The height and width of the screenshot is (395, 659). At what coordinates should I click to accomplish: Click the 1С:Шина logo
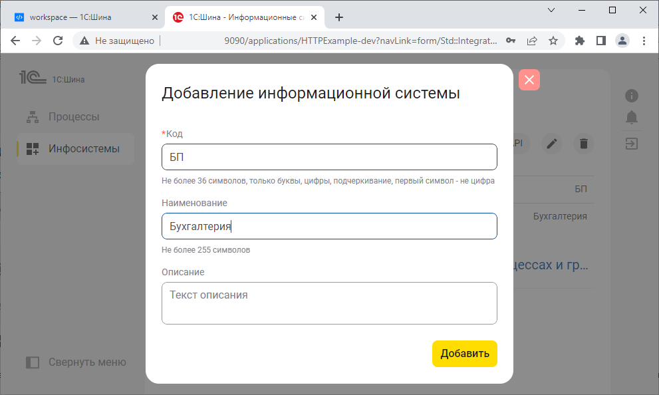52,79
